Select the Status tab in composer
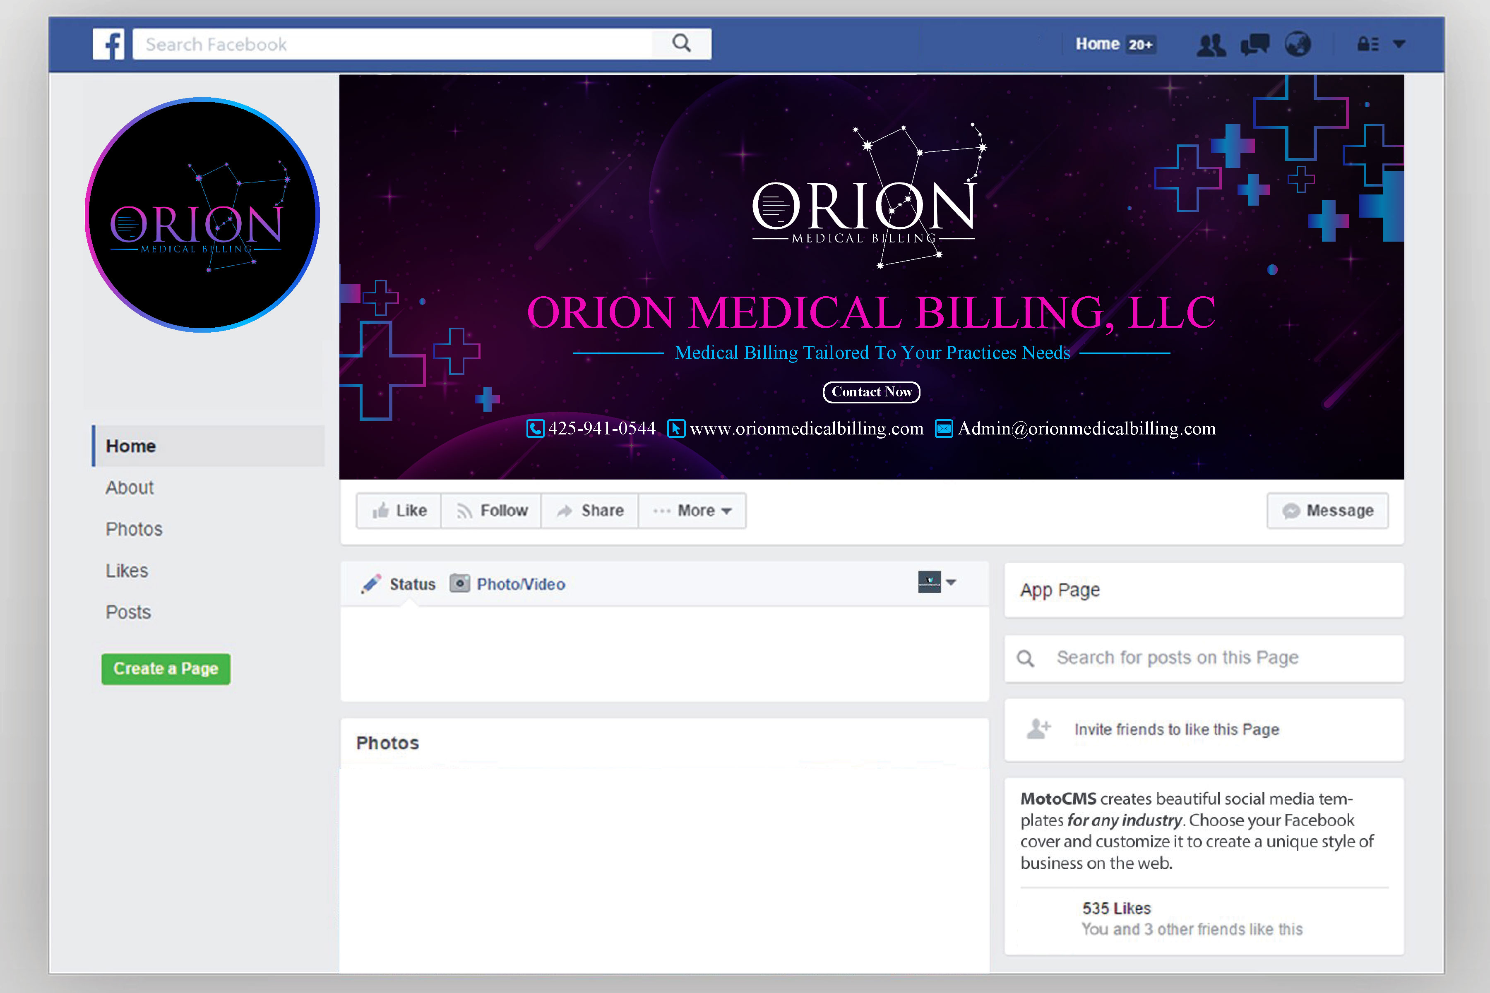1490x993 pixels. [x=412, y=584]
